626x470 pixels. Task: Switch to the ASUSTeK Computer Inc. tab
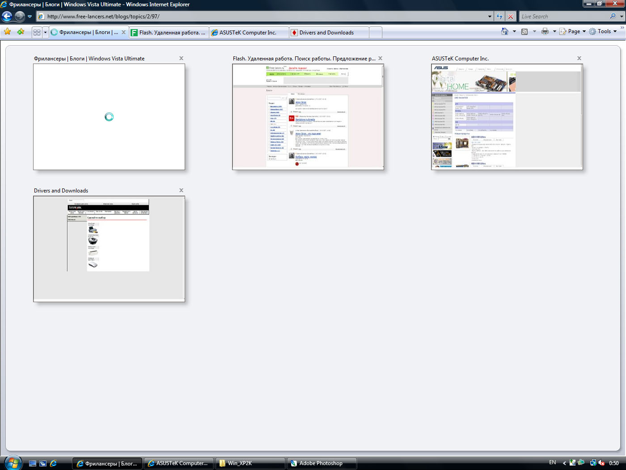(x=249, y=33)
